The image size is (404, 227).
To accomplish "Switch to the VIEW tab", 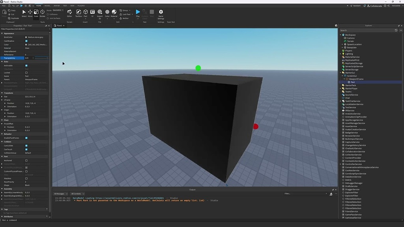I will [73, 6].
